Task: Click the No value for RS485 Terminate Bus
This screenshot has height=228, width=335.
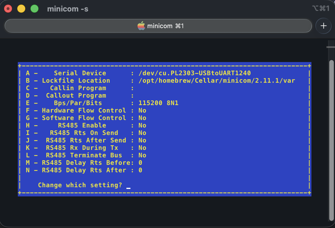Action: click(x=142, y=155)
